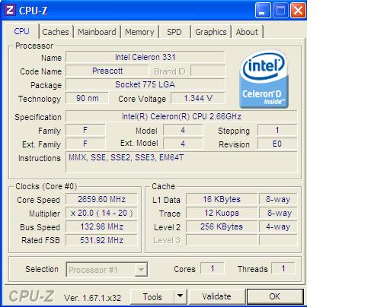Viewport: 390px width, 307px height.
Task: Click the CPU-Z app icon in title bar
Action: (10, 11)
